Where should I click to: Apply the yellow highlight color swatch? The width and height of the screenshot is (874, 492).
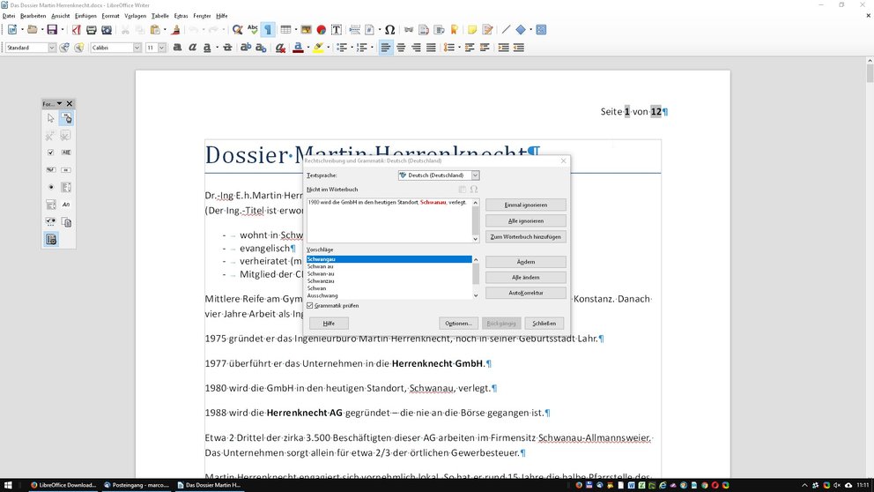tap(318, 48)
